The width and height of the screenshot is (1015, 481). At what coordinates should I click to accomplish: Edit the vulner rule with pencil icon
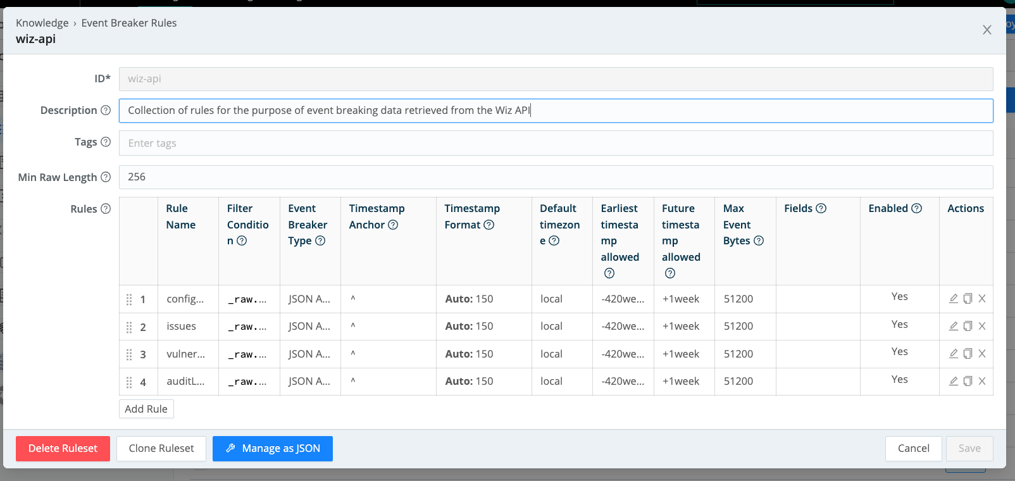953,354
